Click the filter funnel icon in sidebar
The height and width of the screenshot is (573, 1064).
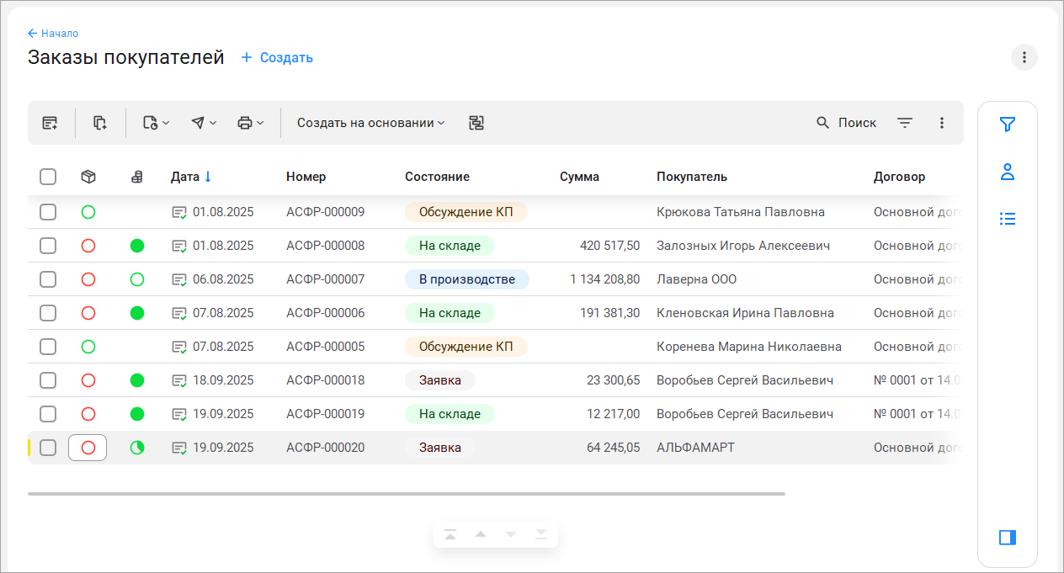tap(1007, 125)
